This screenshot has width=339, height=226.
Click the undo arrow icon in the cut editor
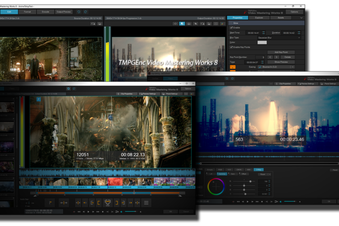[x=68, y=89]
